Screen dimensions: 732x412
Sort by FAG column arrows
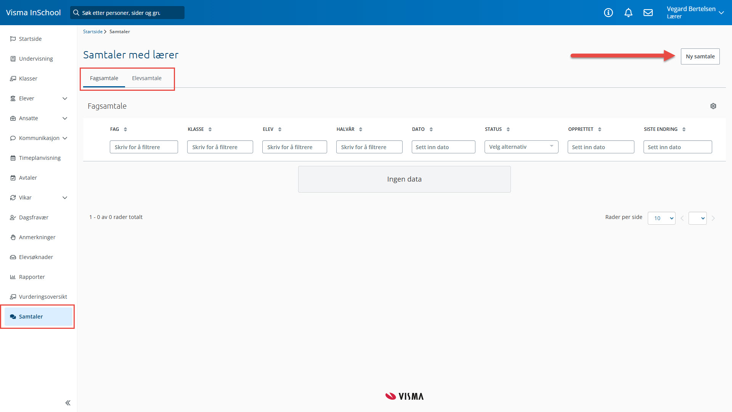pyautogui.click(x=125, y=129)
